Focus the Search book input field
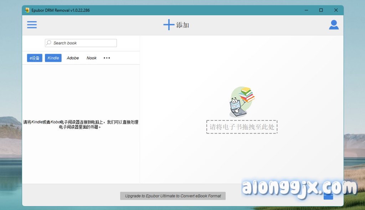365x210 pixels. pos(84,43)
